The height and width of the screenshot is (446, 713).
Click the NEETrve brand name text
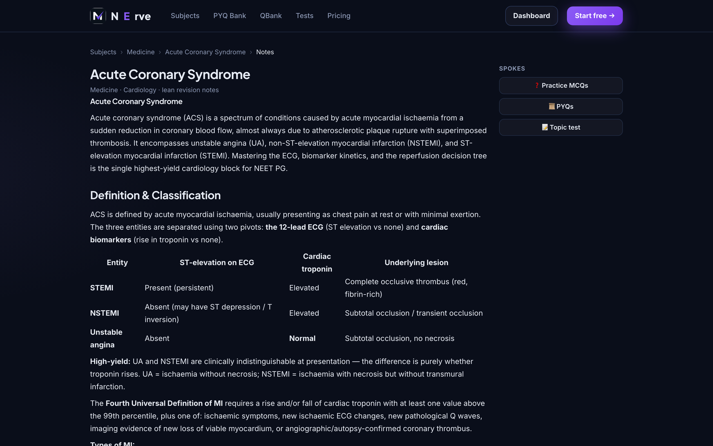(131, 17)
